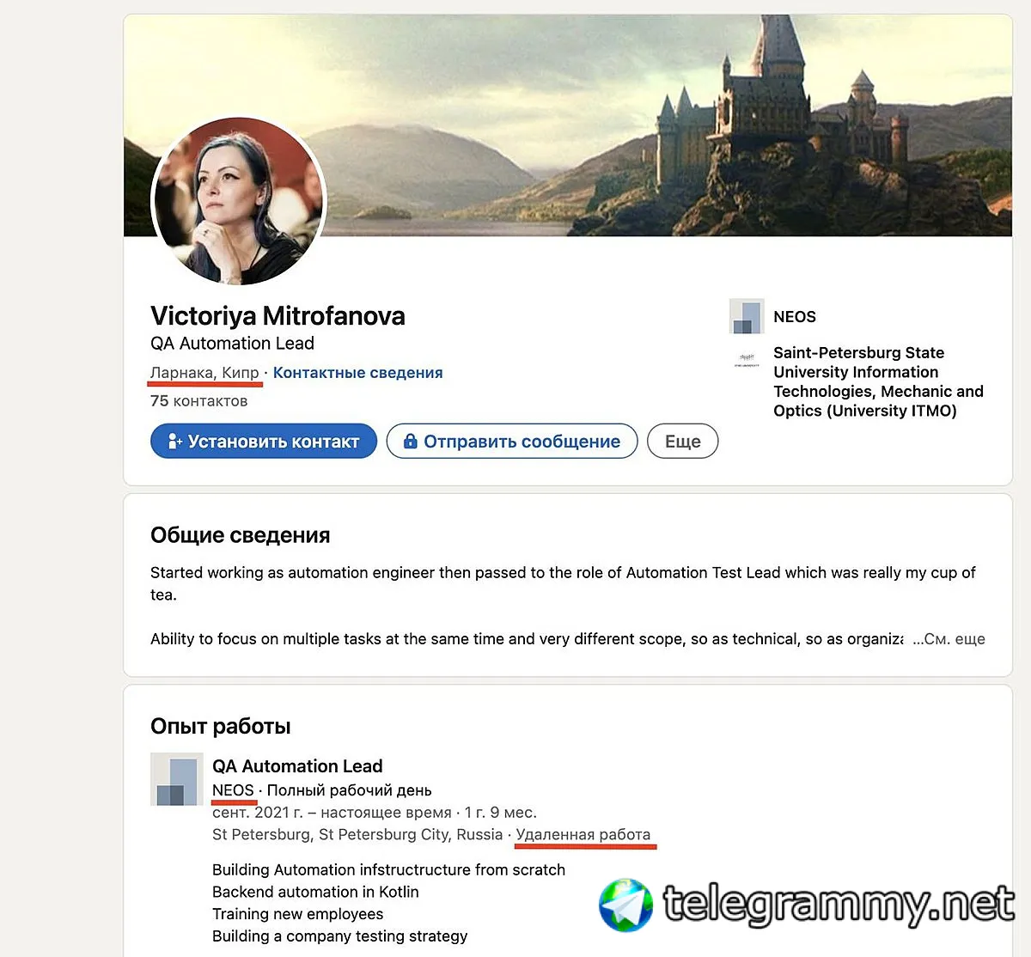1031x957 pixels.
Task: Click the Общие сведения section heading
Action: click(241, 535)
